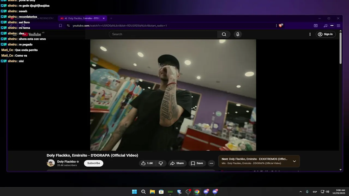The image size is (349, 196).
Task: Focus the YouTube Search field
Action: point(163,34)
